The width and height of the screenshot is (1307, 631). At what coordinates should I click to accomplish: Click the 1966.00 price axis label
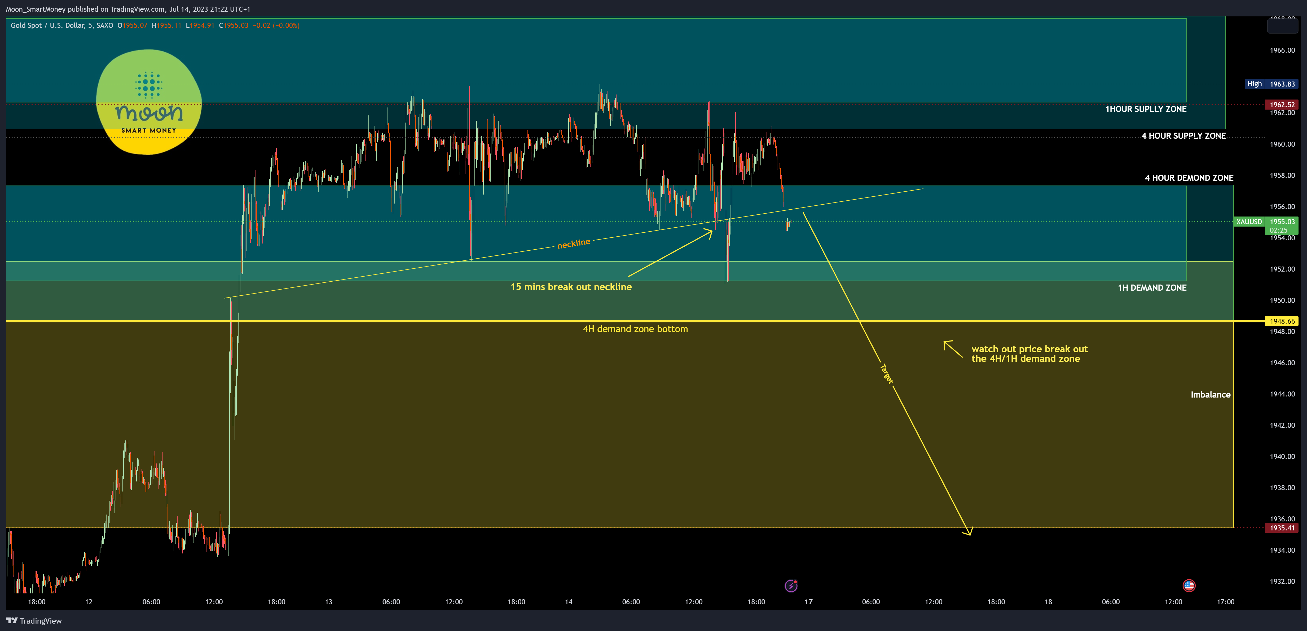coord(1282,50)
